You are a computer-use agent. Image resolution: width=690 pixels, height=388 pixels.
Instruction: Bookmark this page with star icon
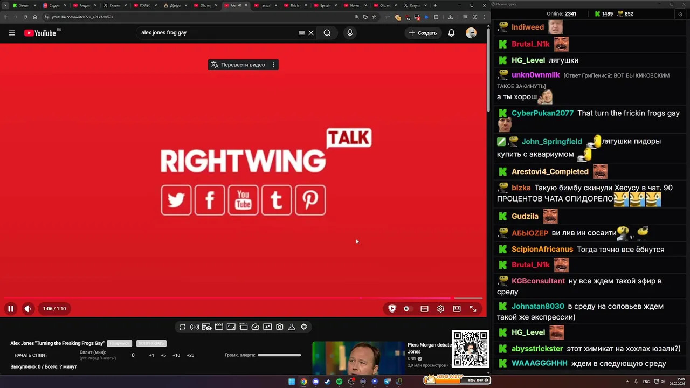pos(374,17)
